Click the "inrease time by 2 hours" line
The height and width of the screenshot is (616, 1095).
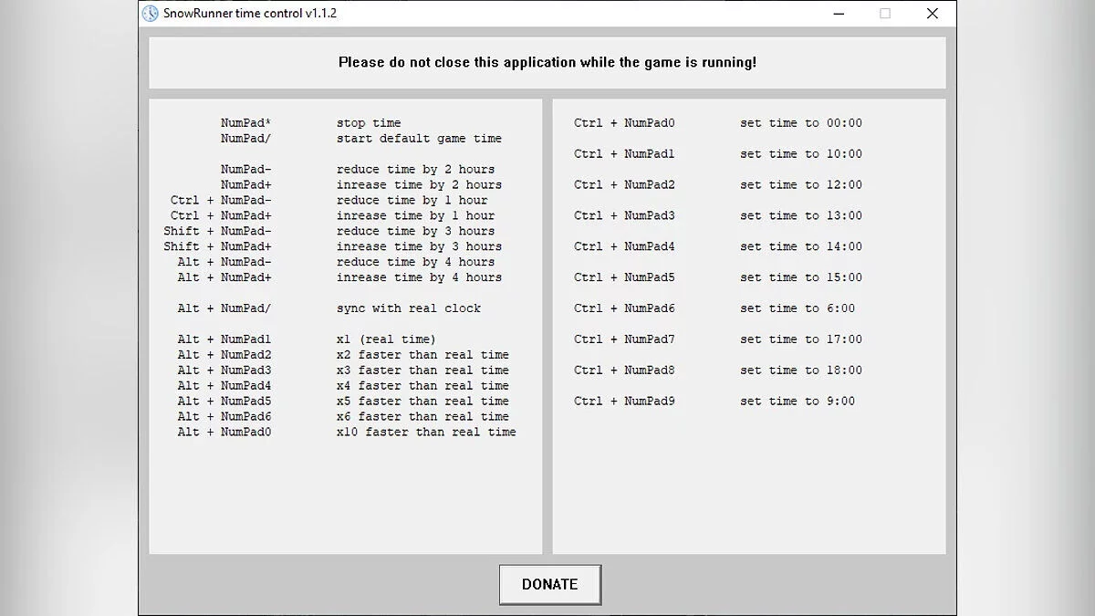pos(419,185)
